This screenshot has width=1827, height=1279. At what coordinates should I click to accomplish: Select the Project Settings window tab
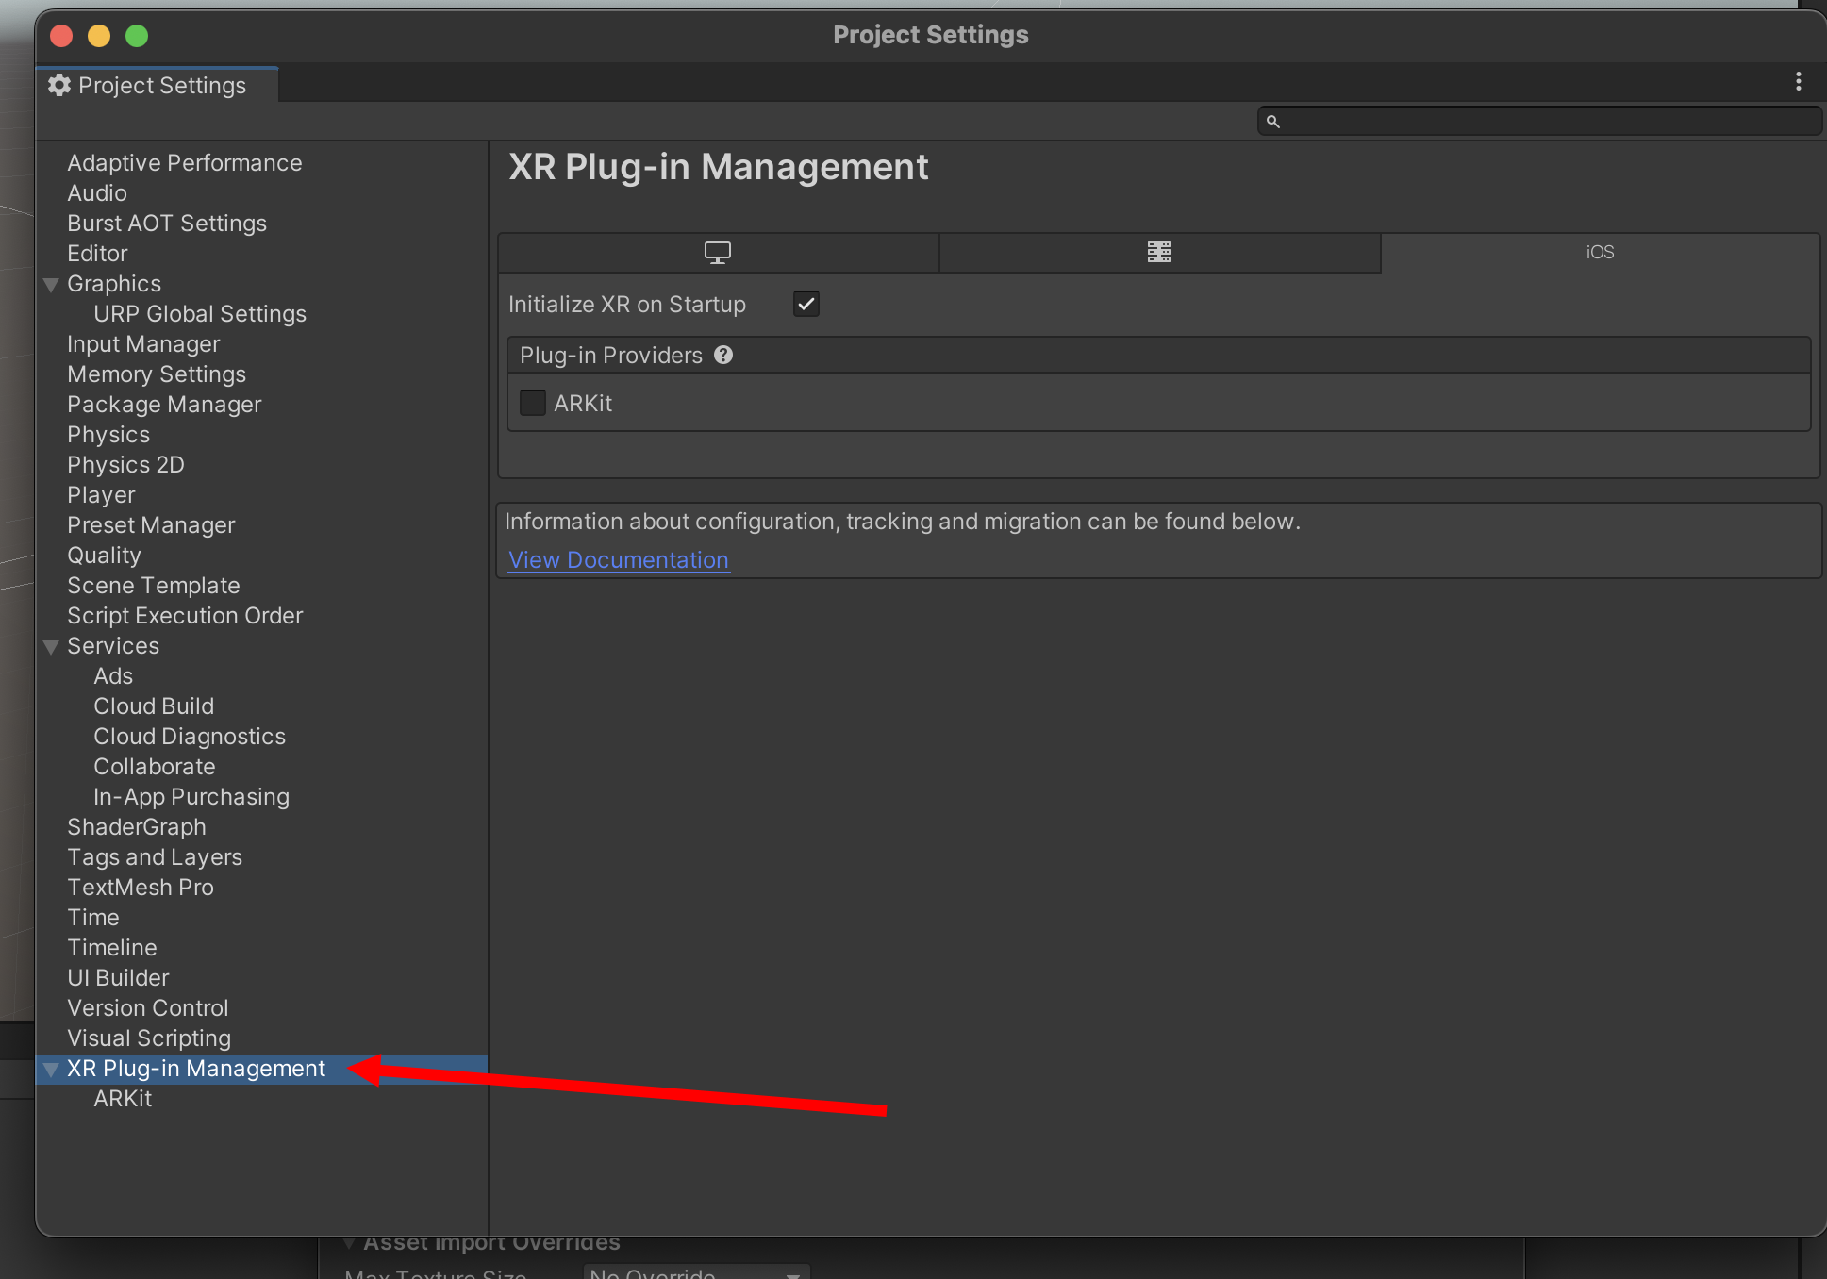tap(160, 86)
